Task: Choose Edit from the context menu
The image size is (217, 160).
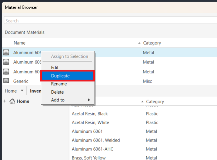Action: point(55,67)
